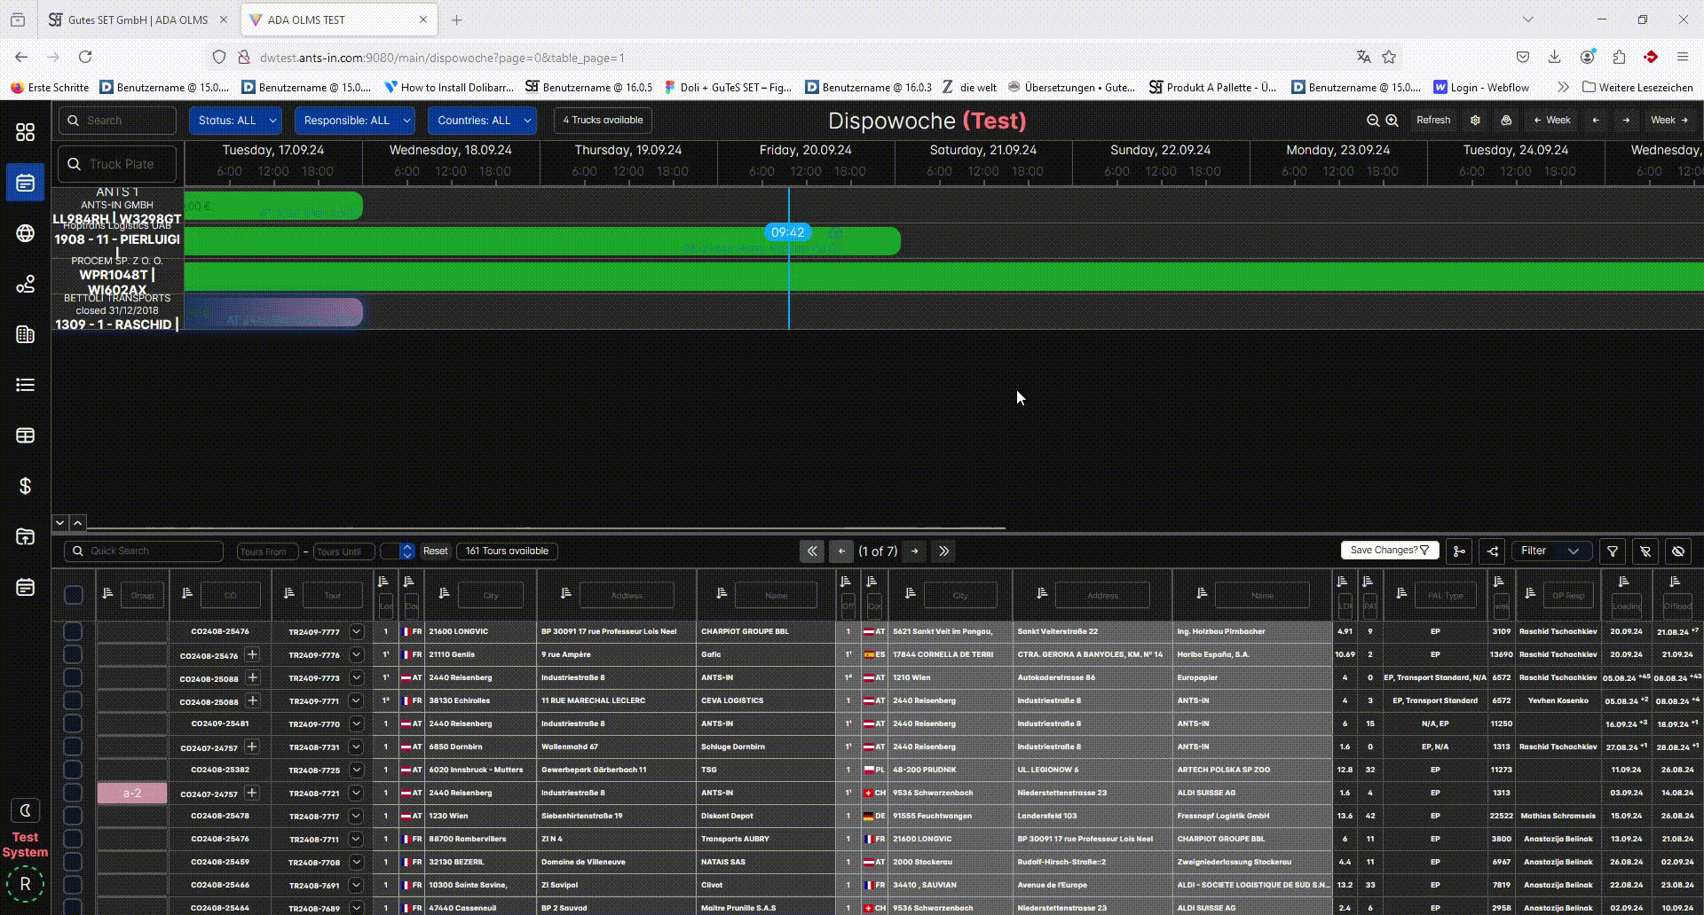This screenshot has height=915, width=1704.
Task: Open timeline settings gear icon
Action: pos(1475,121)
